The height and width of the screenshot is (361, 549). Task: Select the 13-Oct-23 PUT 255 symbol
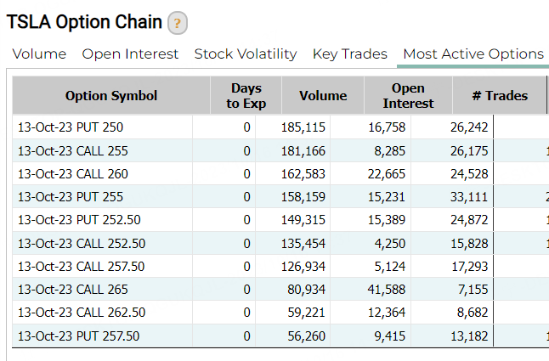(71, 196)
